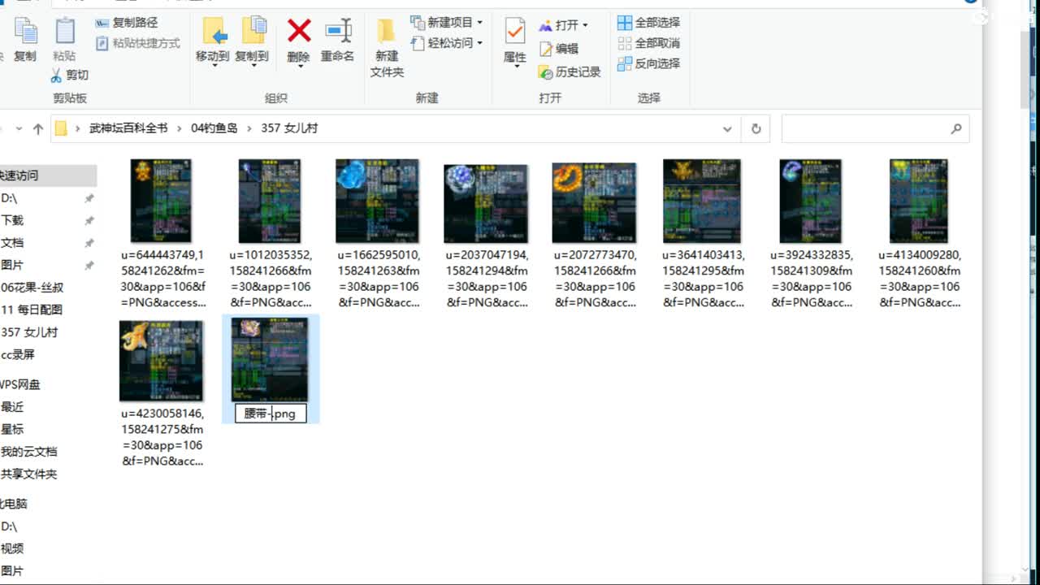Screen dimensions: 1040x585
Task: Select the u=4230058146 image thumbnail
Action: (161, 361)
